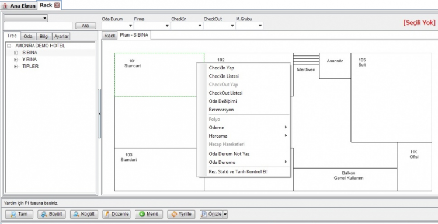Screen dimensions: 438x224
Task: Click the Ara search button
Action: point(85,26)
